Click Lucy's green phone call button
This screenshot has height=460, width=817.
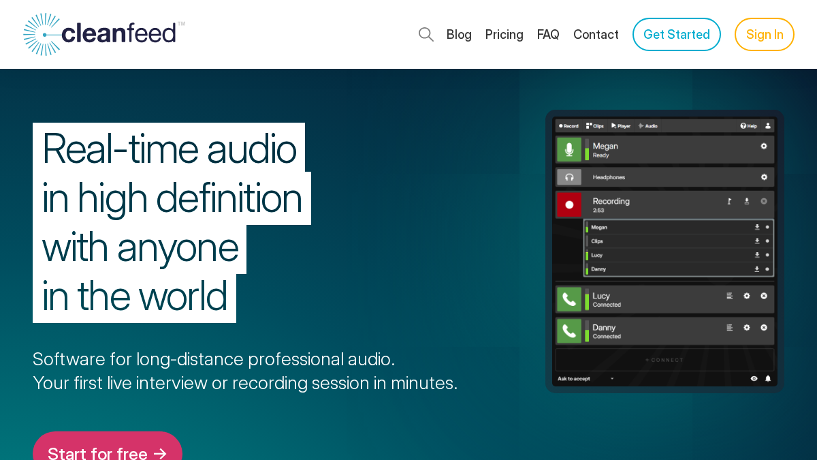point(569,299)
